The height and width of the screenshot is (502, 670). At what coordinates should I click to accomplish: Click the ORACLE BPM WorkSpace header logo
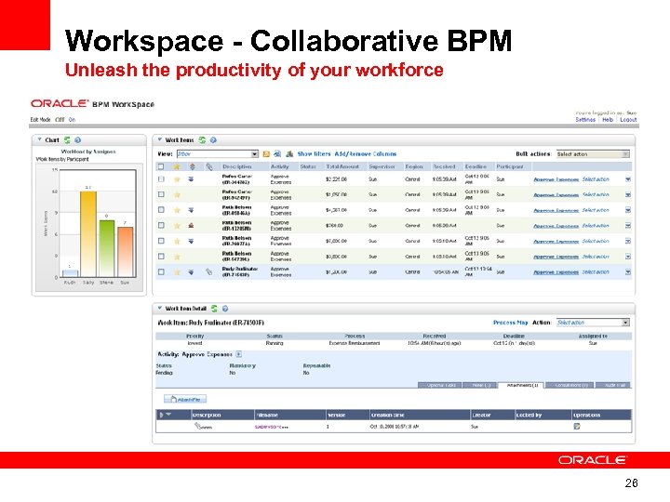coord(92,104)
